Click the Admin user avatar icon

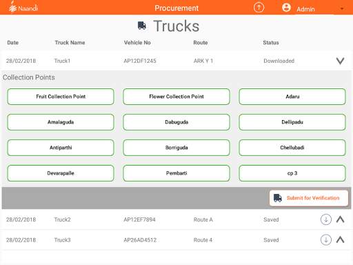point(286,8)
